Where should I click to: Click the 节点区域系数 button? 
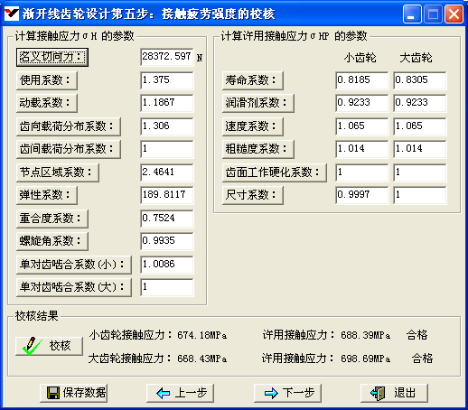pyautogui.click(x=58, y=172)
